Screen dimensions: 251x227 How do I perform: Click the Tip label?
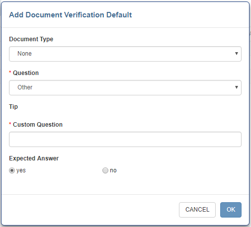click(x=13, y=107)
